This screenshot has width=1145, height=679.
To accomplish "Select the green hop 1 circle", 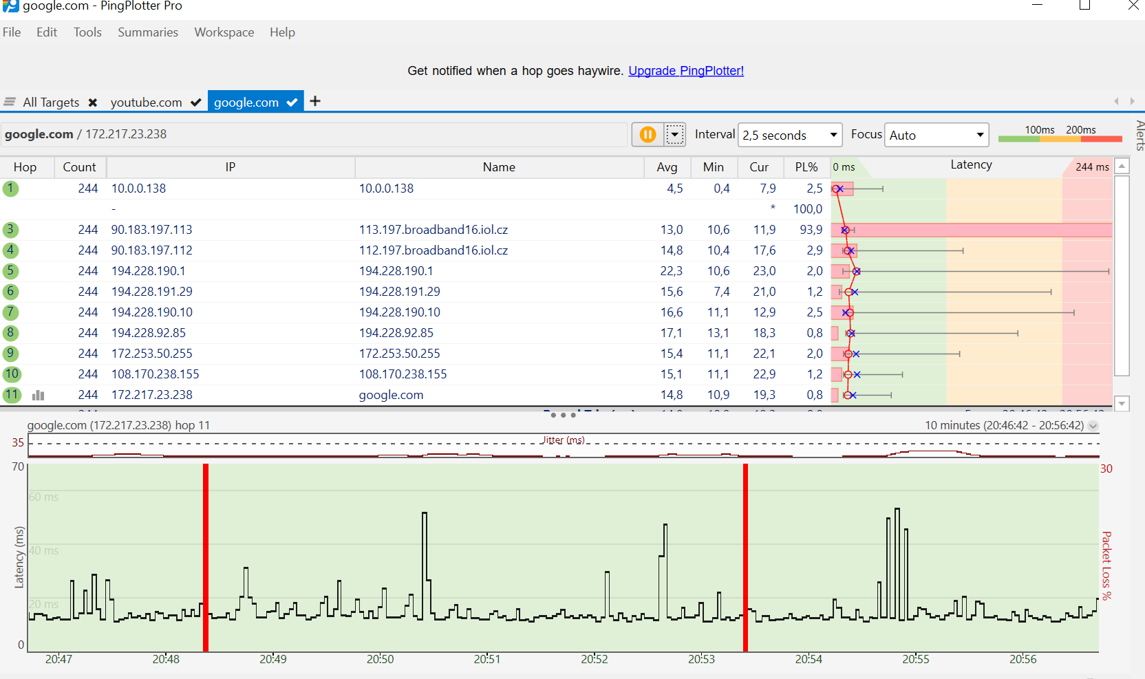I will click(x=10, y=188).
